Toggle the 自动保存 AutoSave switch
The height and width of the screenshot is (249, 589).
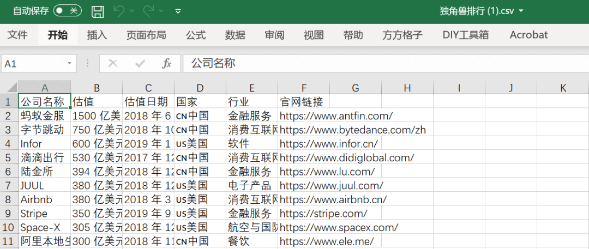coord(68,11)
